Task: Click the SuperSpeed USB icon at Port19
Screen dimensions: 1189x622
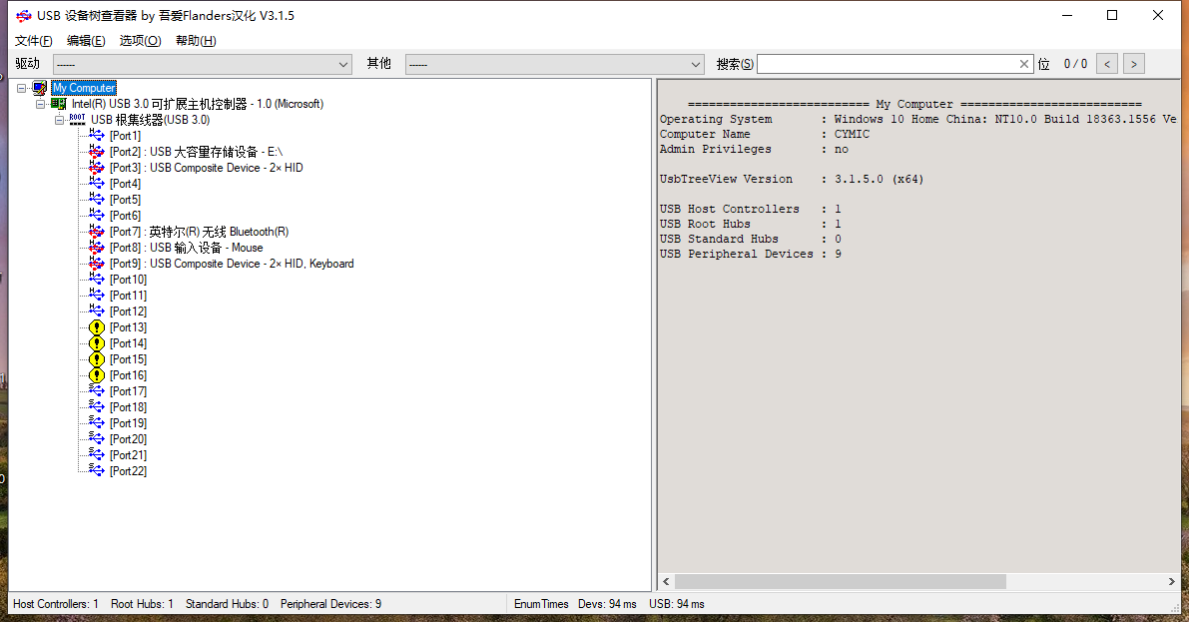Action: [96, 422]
